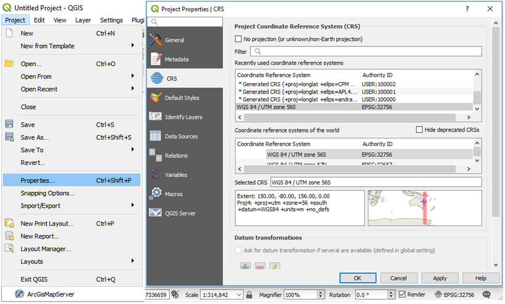Open the Identify Layers icon
505x304 pixels.
coord(156,117)
